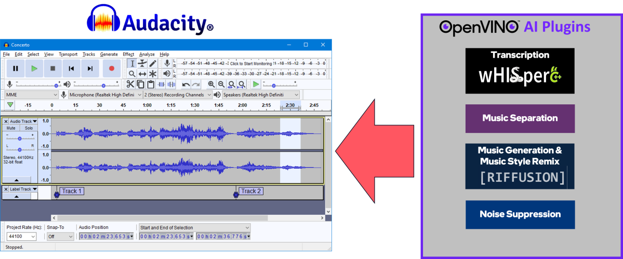Open the Edit menu
Viewport: 623px width, 259px height.
[x=19, y=54]
